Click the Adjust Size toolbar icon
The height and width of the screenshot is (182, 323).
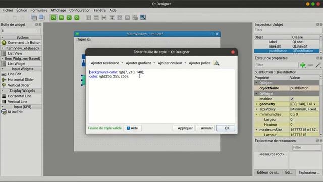tap(143, 18)
